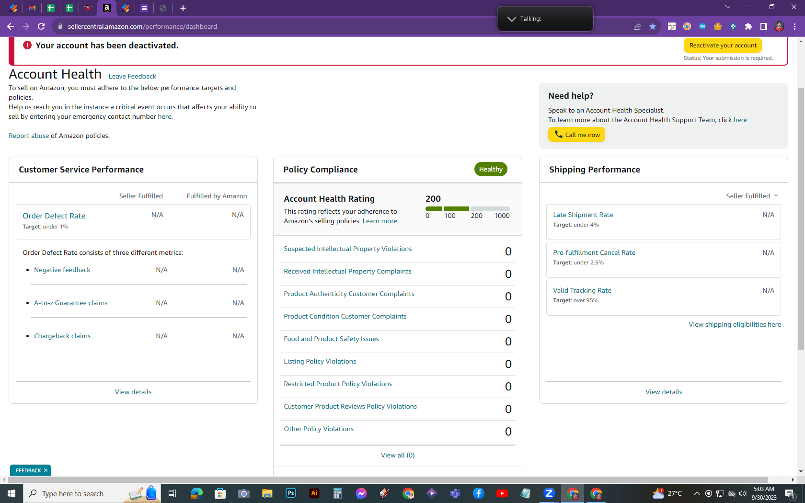Share this page from the address bar
Image resolution: width=805 pixels, height=503 pixels.
(x=637, y=26)
